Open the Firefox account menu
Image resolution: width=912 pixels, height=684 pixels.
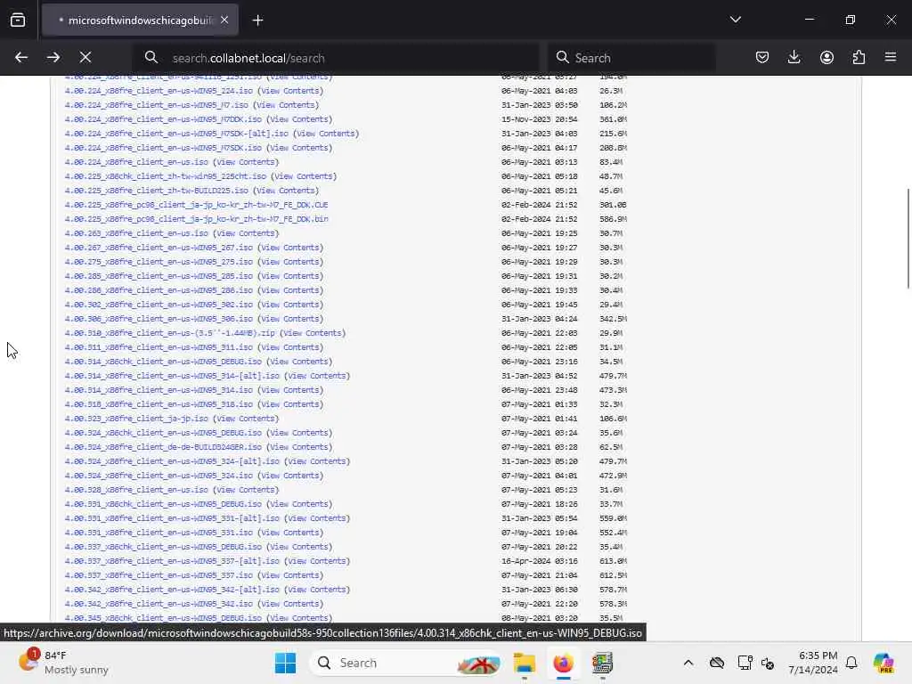coord(826,57)
